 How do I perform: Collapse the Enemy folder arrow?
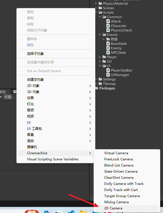click(100, 35)
